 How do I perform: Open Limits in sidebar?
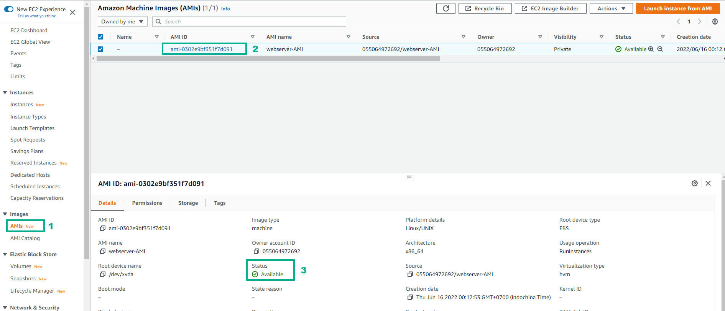click(x=18, y=76)
